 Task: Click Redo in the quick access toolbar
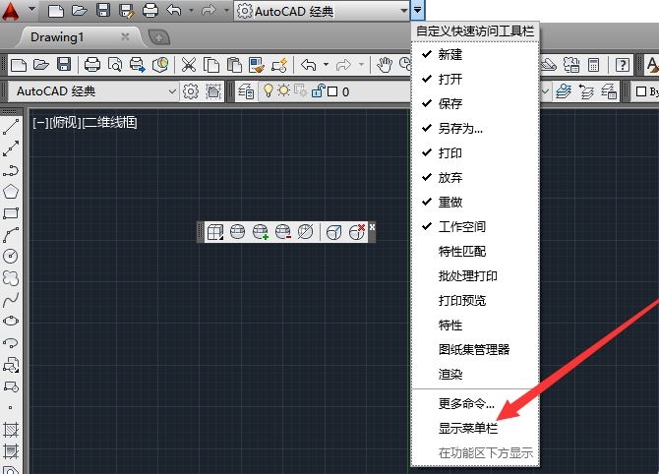[x=209, y=10]
